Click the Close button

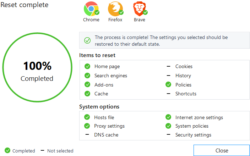222,150
